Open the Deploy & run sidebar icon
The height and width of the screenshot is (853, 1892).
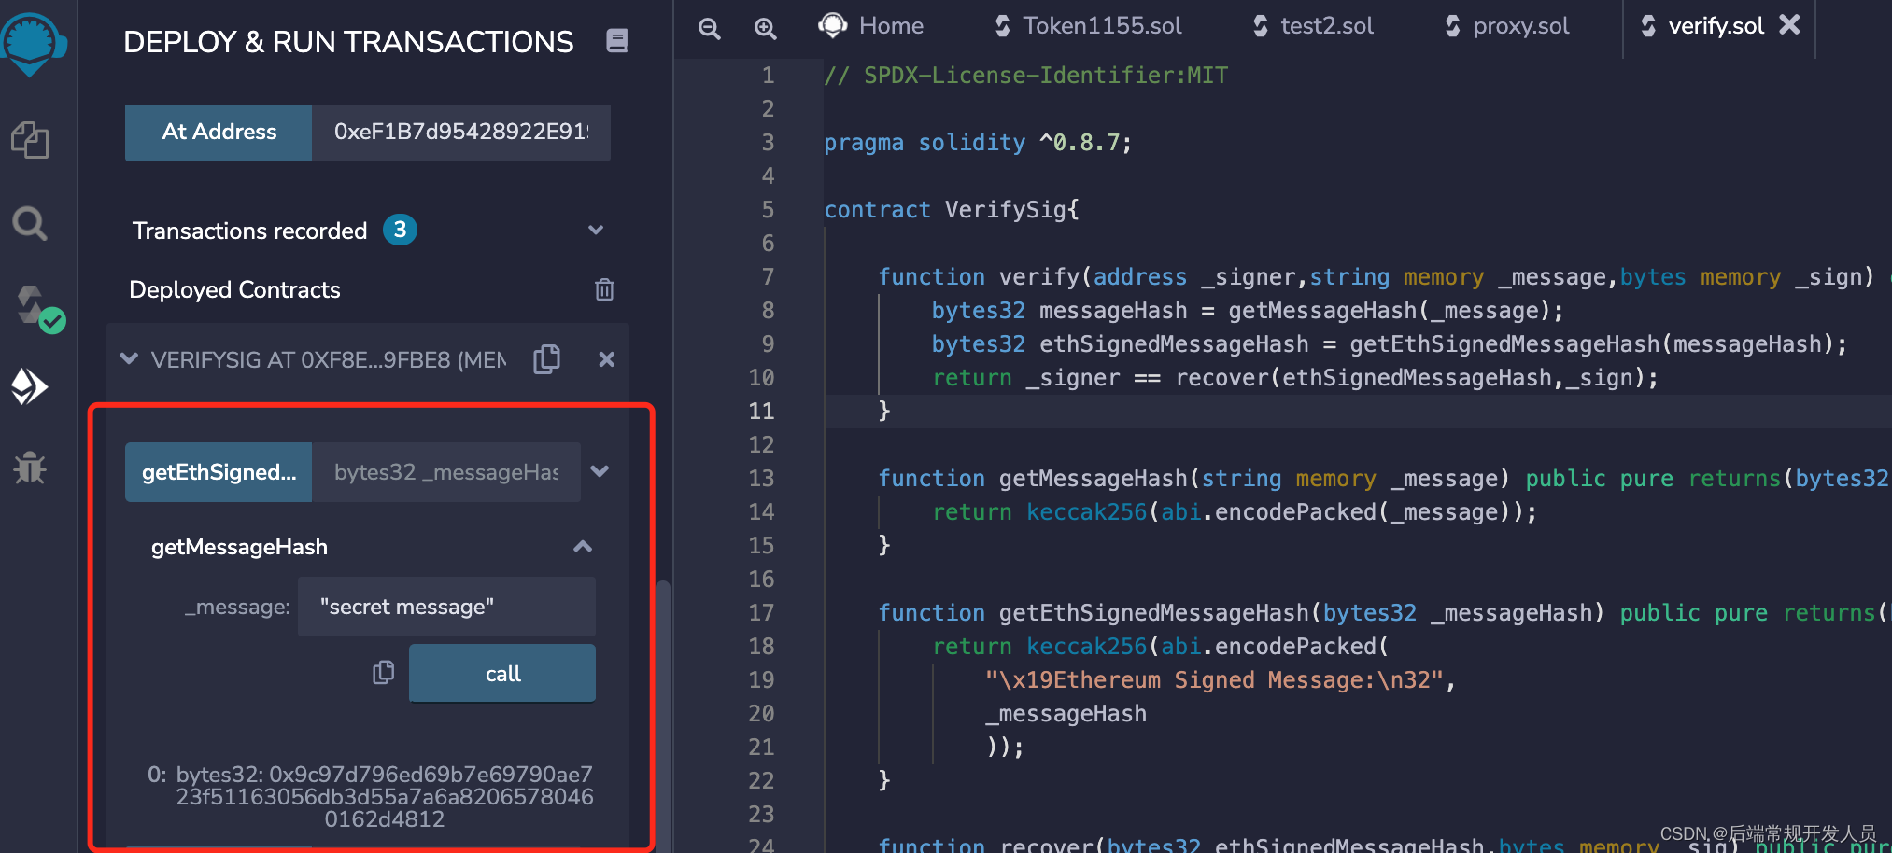(x=30, y=386)
